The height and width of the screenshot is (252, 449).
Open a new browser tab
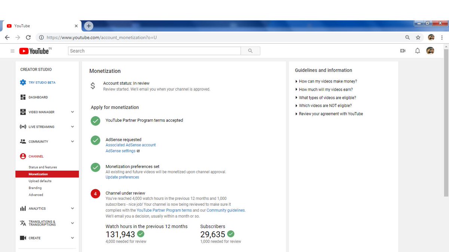point(88,26)
